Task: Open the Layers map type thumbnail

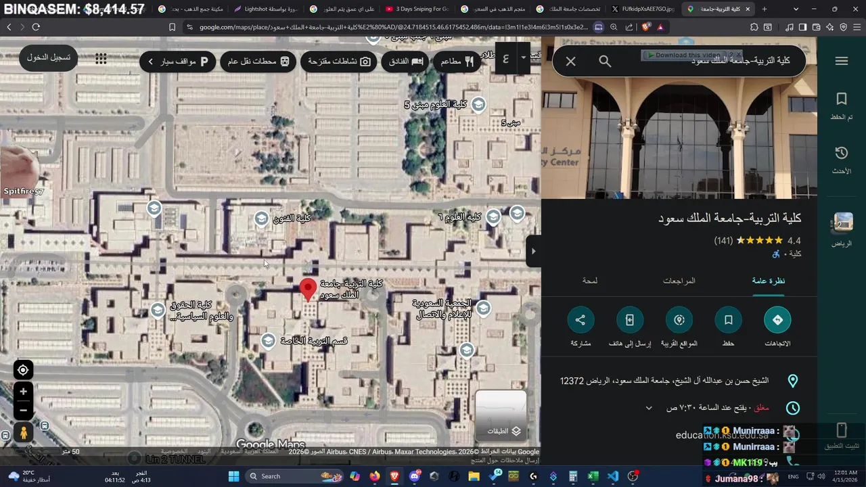Action: 501,415
